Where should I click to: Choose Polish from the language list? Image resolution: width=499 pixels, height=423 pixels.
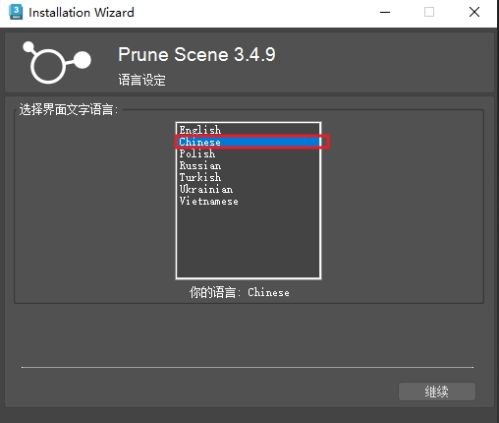click(x=249, y=153)
